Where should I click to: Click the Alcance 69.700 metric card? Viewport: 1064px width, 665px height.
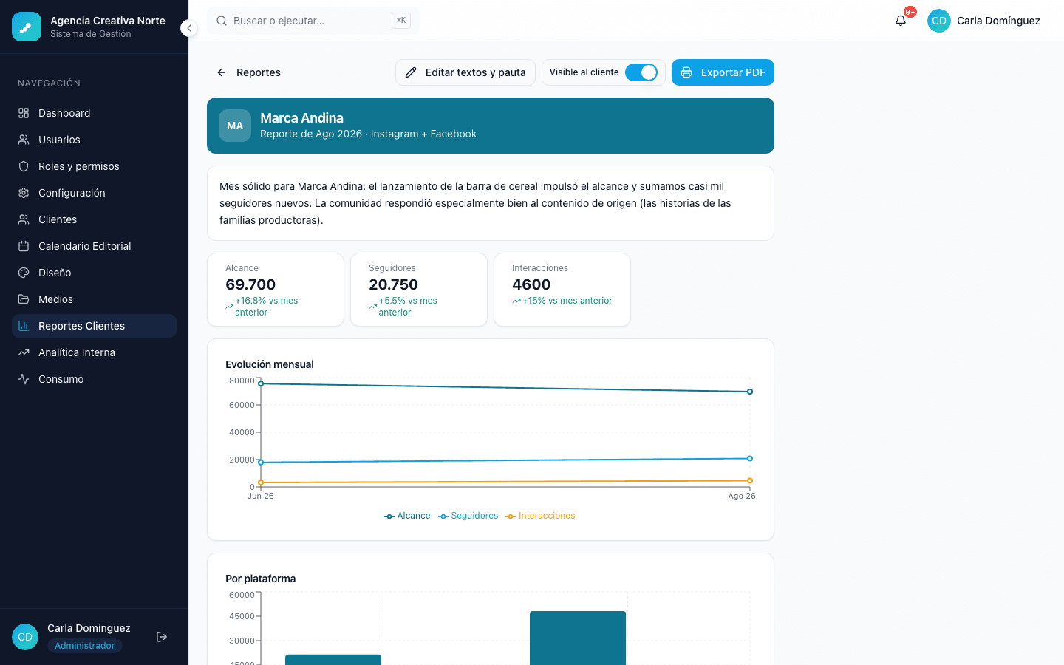coord(276,290)
